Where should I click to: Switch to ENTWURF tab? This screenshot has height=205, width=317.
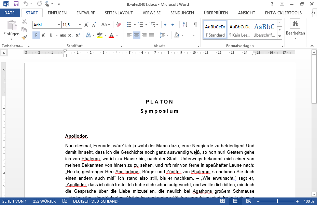86,13
